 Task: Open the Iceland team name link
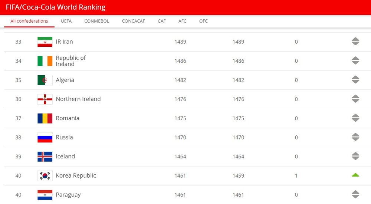coord(65,157)
